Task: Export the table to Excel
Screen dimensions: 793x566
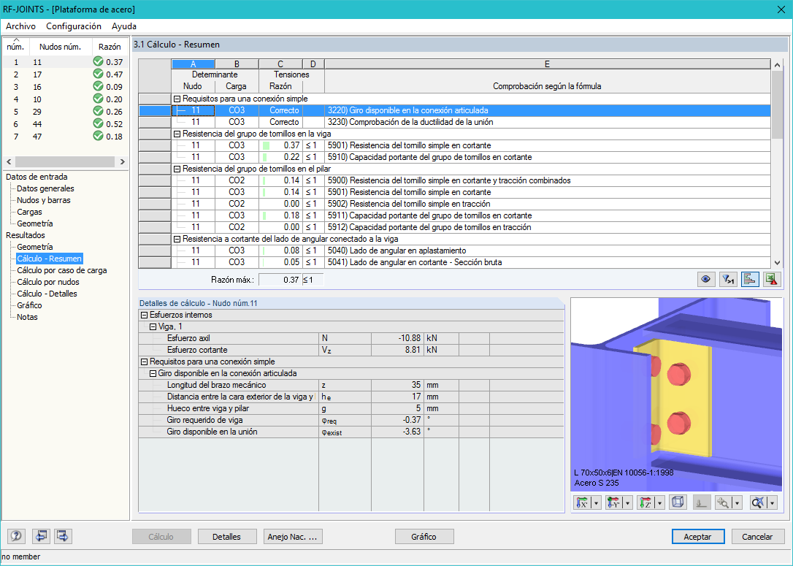Action: [x=772, y=279]
